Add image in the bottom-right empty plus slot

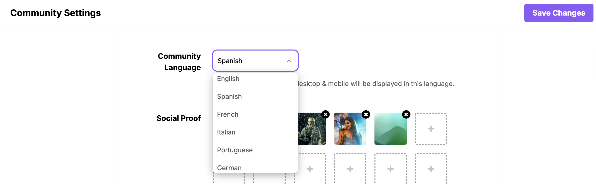click(x=431, y=169)
